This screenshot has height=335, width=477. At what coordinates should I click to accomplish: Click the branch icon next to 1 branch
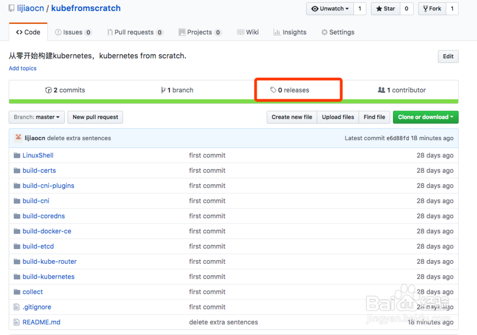click(x=163, y=90)
